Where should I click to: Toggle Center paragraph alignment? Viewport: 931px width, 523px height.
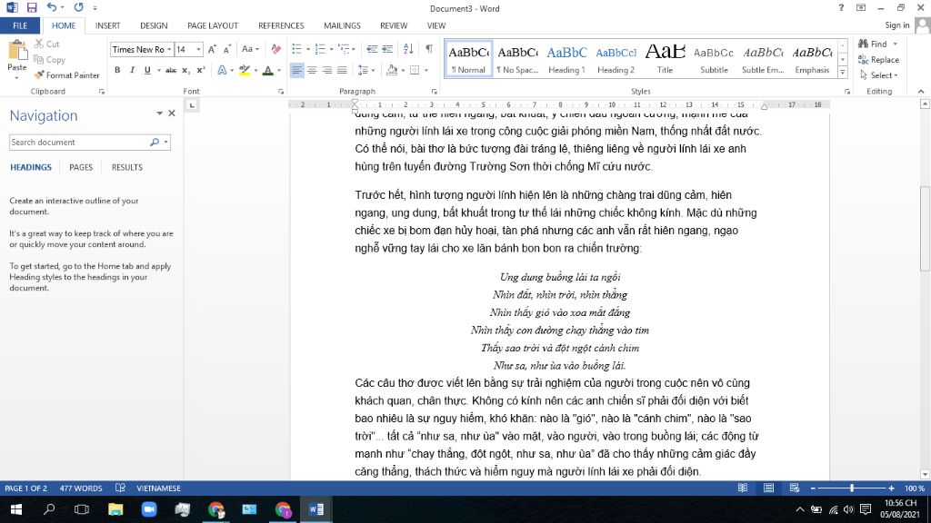pyautogui.click(x=312, y=70)
